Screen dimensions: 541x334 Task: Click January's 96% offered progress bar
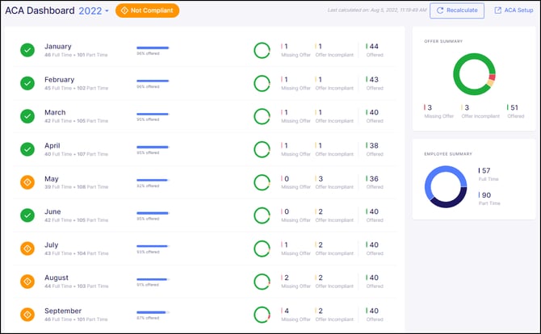[x=153, y=48]
